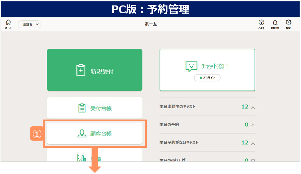Open the Help question mark icon
Image resolution: width=301 pixels, height=174 pixels.
click(x=261, y=23)
